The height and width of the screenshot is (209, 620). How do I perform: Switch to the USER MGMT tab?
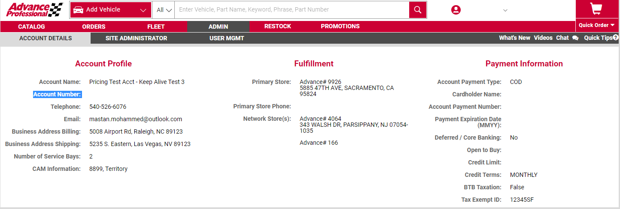point(227,38)
